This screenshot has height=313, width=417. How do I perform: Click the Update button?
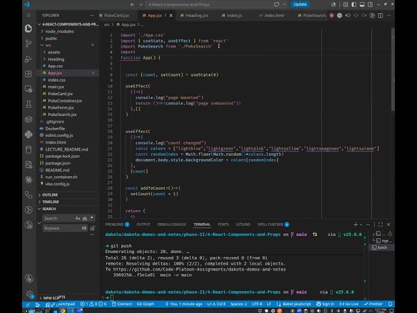300,5
